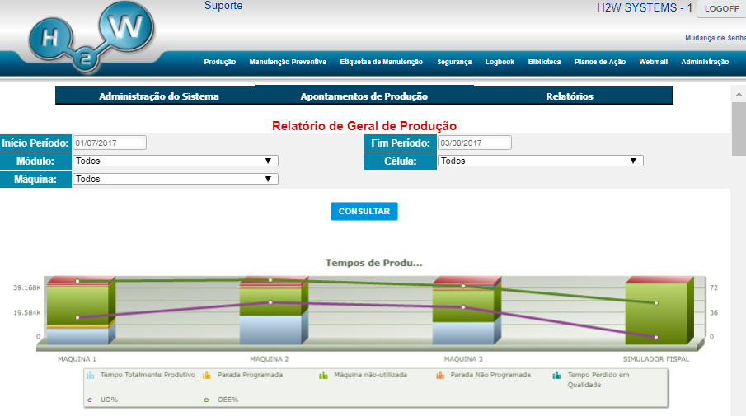746x416 pixels.
Task: Click the page vertical scrollbar thumb
Action: (739, 128)
